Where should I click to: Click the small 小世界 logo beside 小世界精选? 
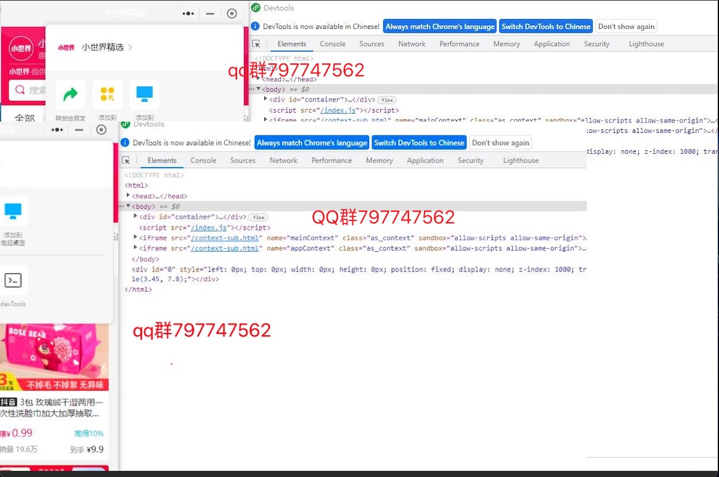pyautogui.click(x=66, y=47)
